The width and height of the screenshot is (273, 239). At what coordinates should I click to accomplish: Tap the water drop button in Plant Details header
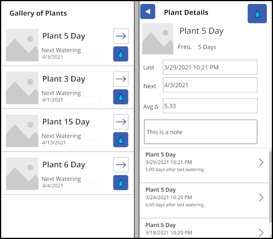(257, 14)
